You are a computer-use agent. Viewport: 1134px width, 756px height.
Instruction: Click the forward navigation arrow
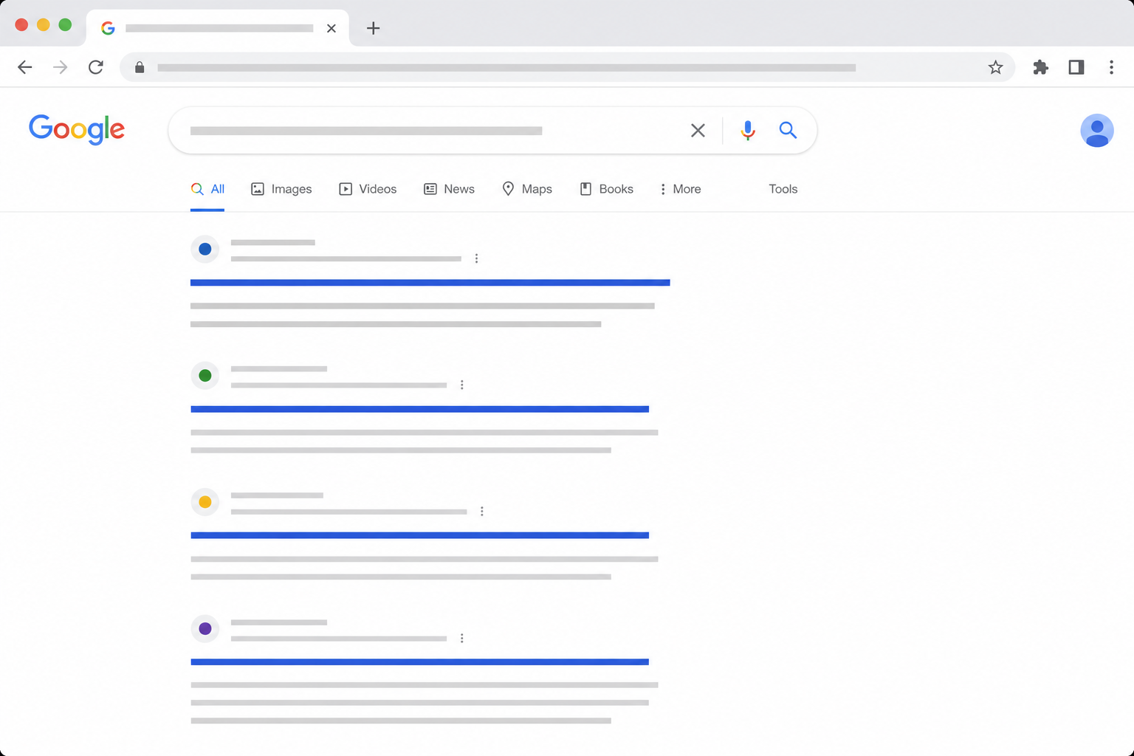coord(61,67)
